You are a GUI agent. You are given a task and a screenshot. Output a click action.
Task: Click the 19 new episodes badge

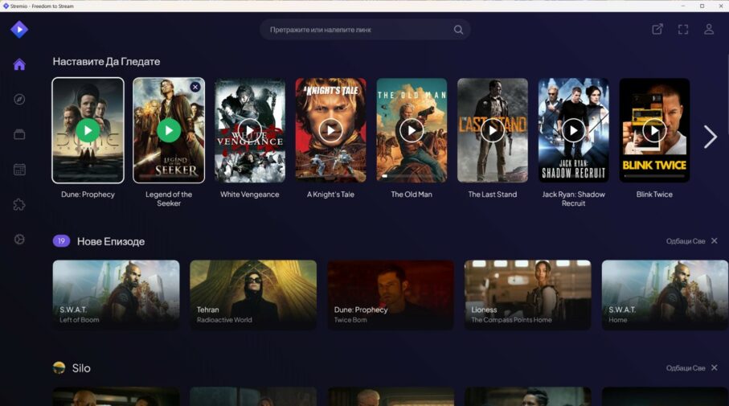pos(61,241)
